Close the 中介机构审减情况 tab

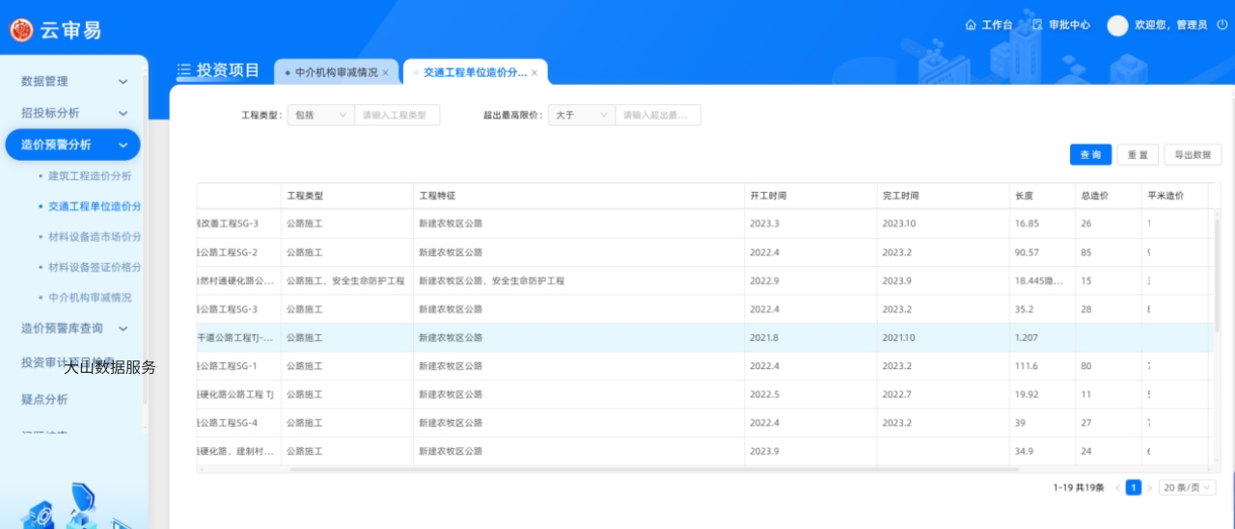pyautogui.click(x=385, y=72)
